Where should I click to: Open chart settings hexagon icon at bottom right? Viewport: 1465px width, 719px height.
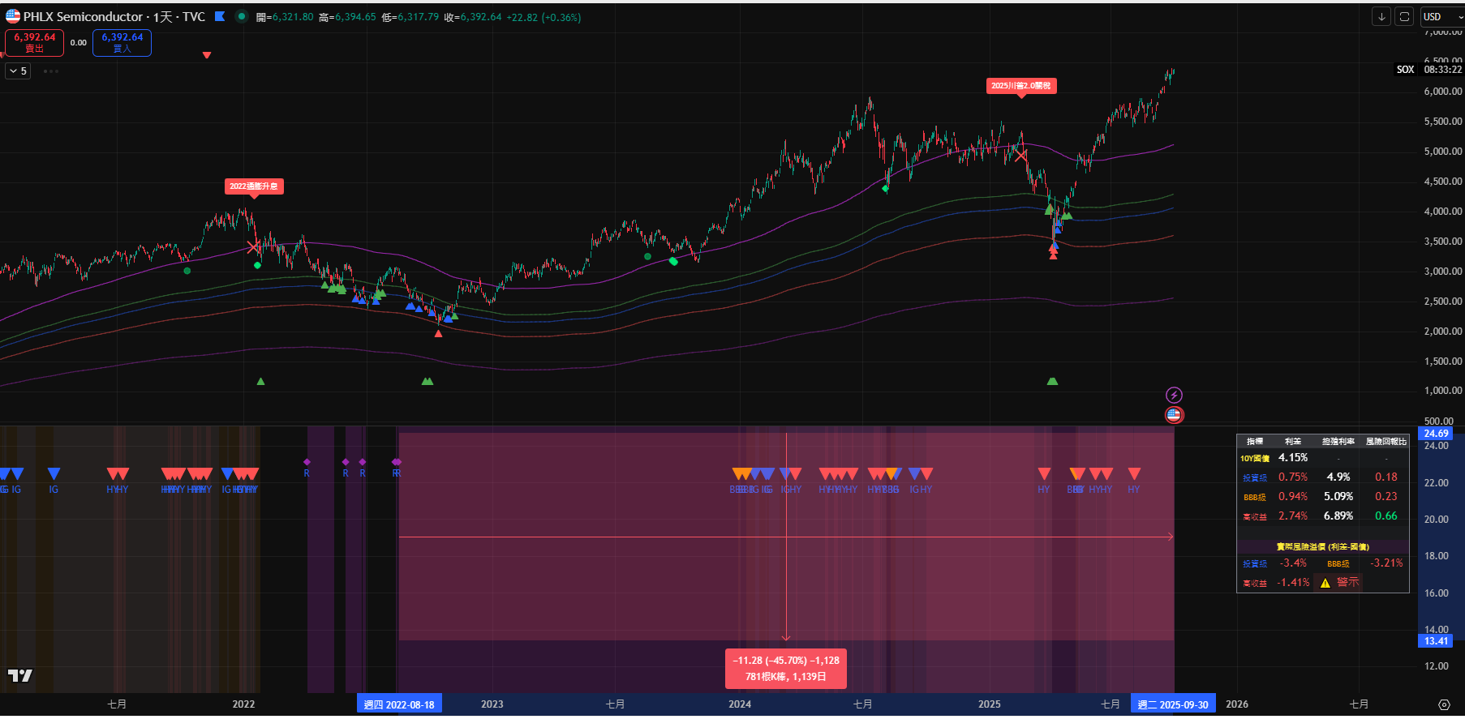tap(1443, 704)
